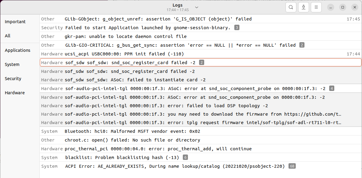Open the hamburger main menu
The image size is (362, 178).
pos(316,7)
